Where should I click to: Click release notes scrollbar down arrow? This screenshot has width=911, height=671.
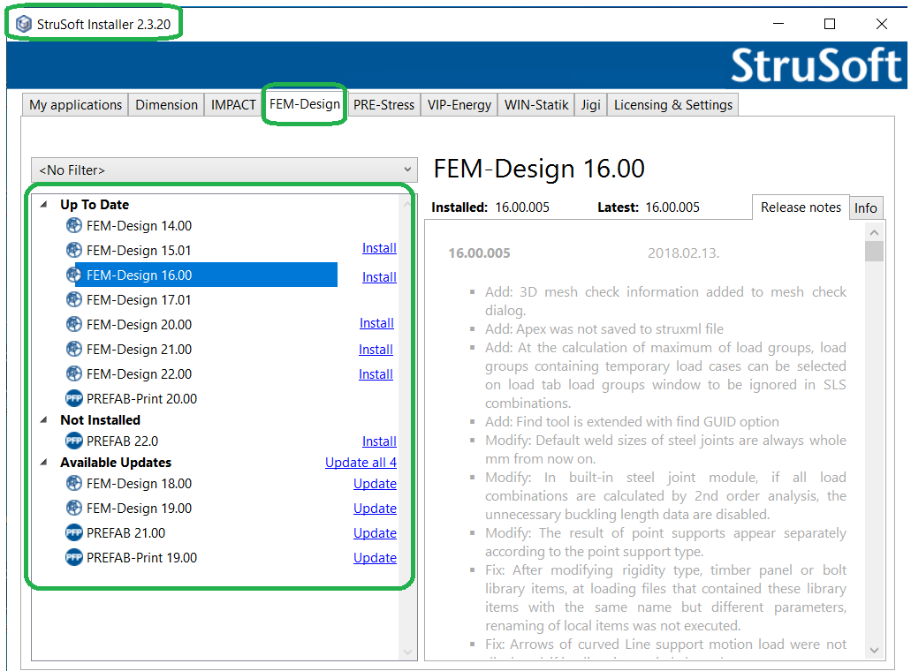point(875,650)
